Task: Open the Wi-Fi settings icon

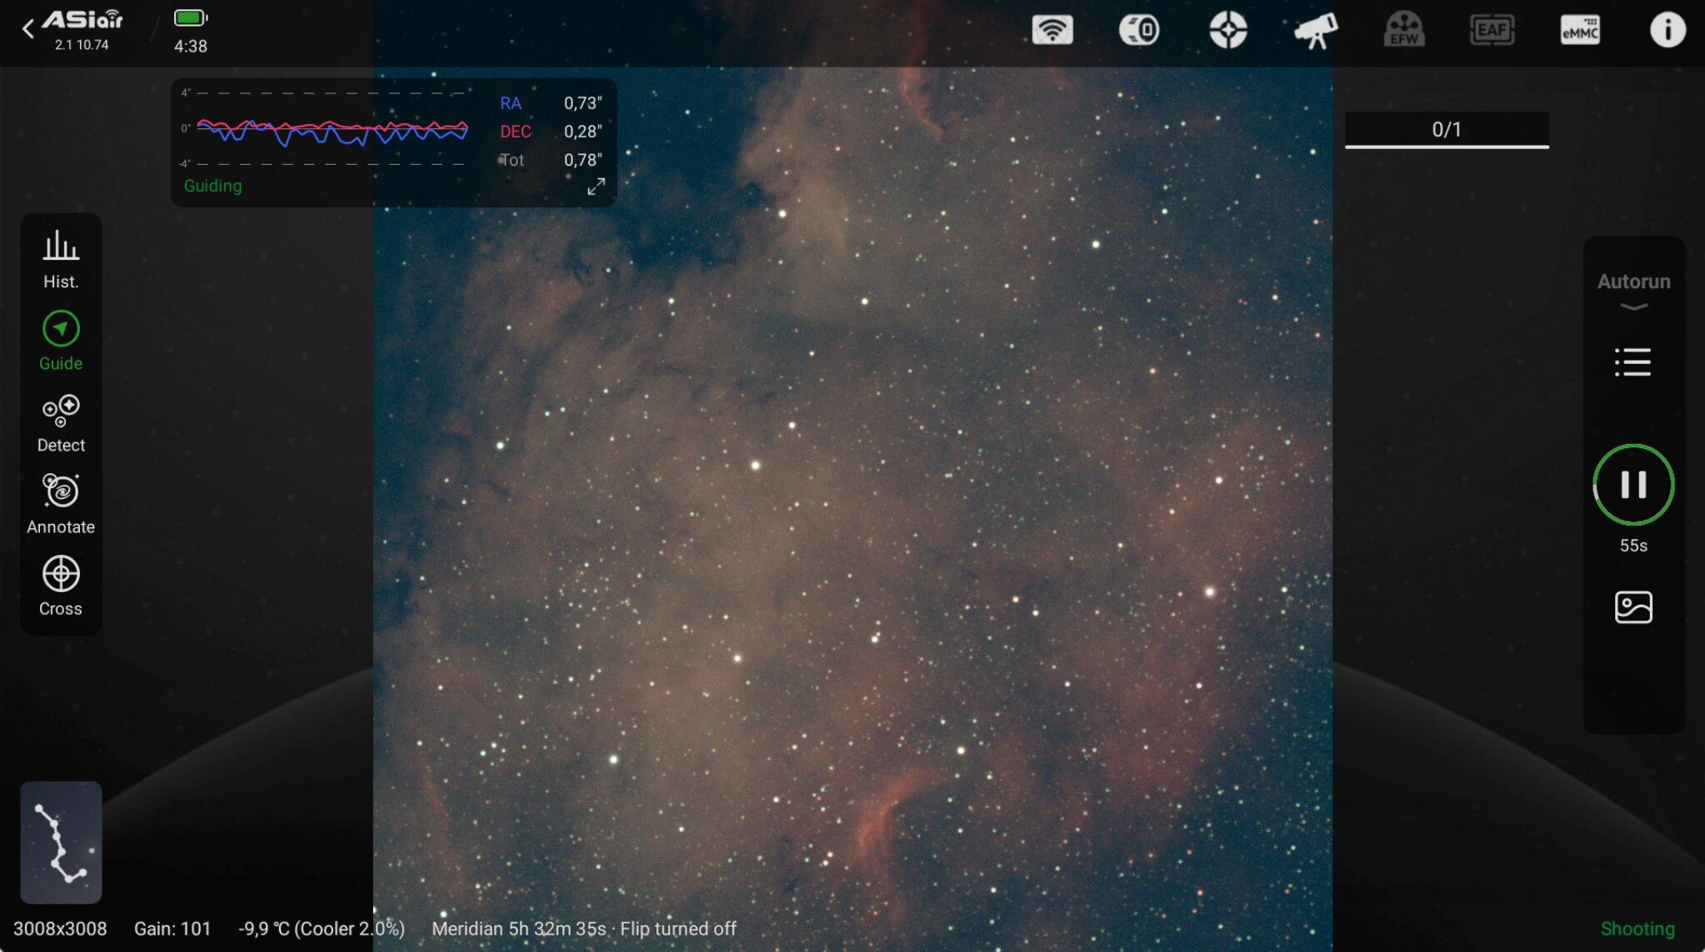Action: point(1052,31)
